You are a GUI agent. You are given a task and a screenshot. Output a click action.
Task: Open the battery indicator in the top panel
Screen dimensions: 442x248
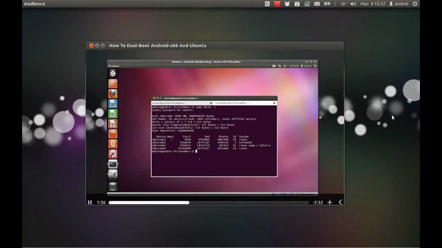(327, 4)
